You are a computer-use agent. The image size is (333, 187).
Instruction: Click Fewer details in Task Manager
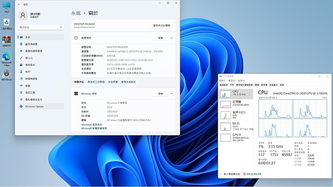(x=230, y=174)
